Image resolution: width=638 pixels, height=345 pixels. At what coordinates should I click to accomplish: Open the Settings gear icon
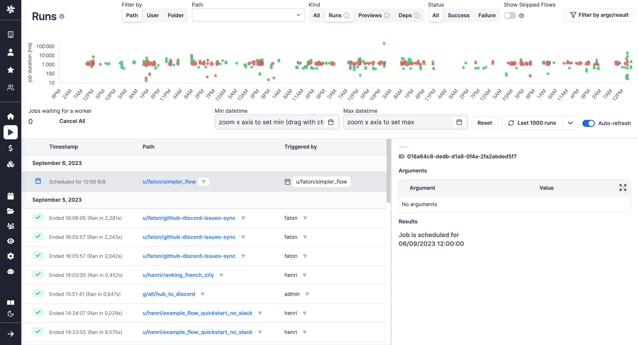[x=10, y=256]
